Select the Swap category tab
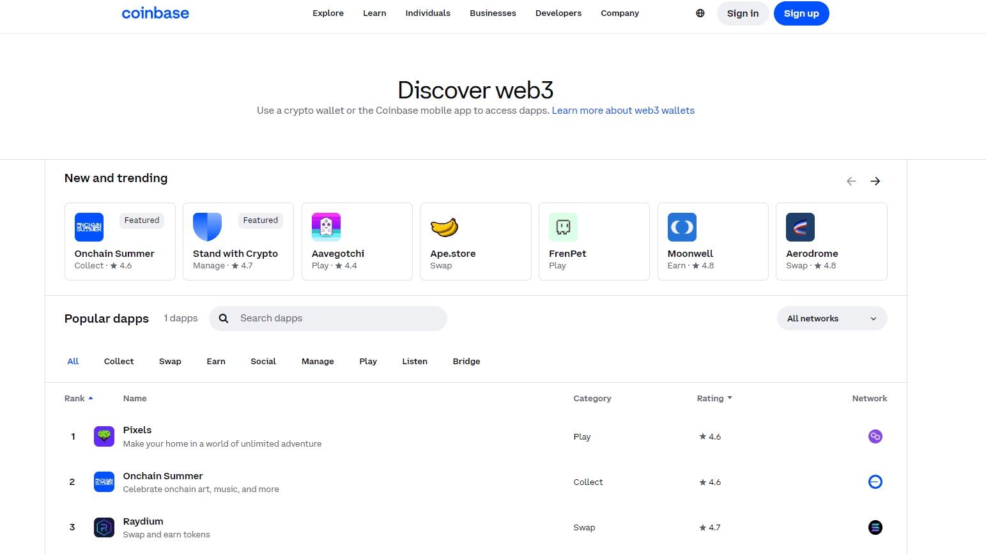Viewport: 986px width, 554px height. coord(170,361)
